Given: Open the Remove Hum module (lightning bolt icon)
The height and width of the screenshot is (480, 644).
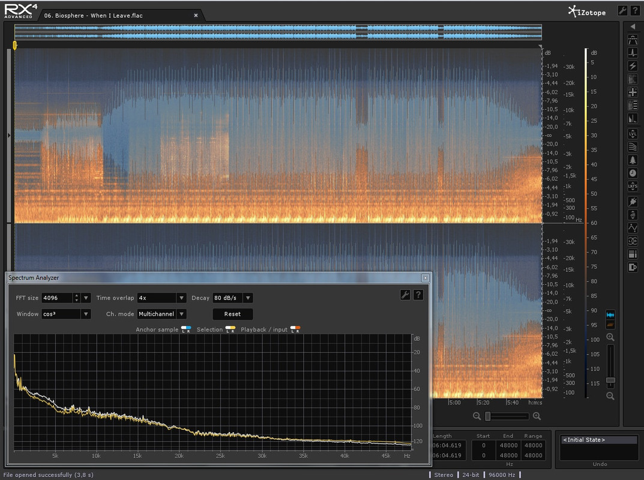Looking at the screenshot, I should pos(633,66).
